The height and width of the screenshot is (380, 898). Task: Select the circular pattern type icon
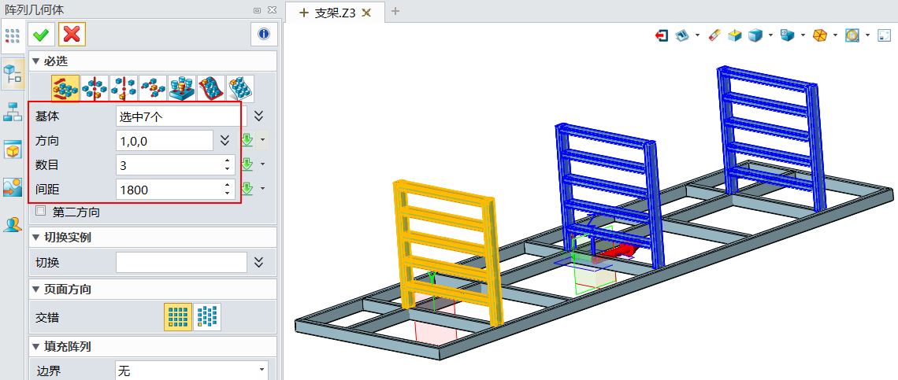point(95,88)
